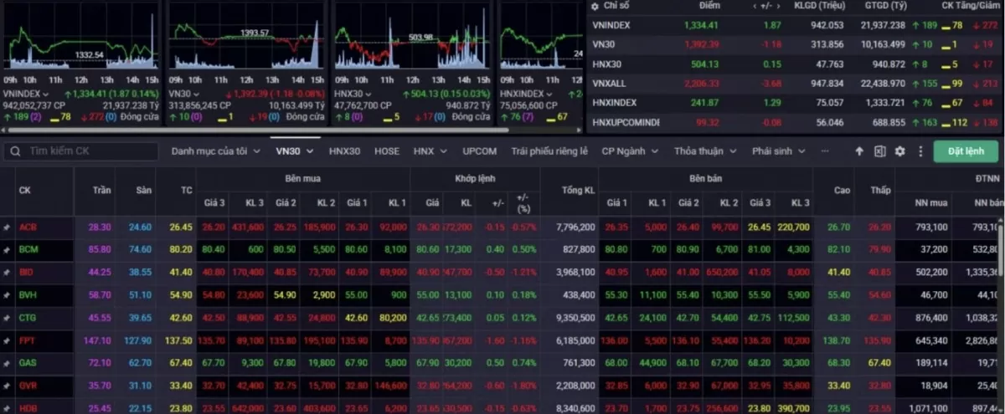Click the KLGD (Triệu) column header
Viewport: 1005px width, 414px height.
(x=821, y=6)
